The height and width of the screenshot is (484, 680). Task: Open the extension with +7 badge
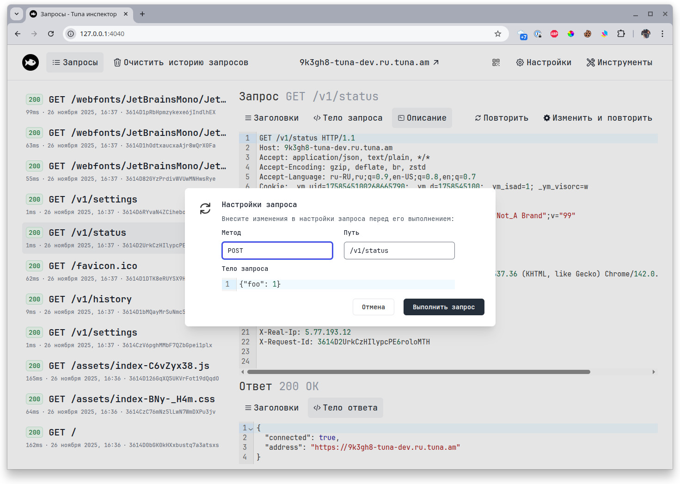pos(522,34)
